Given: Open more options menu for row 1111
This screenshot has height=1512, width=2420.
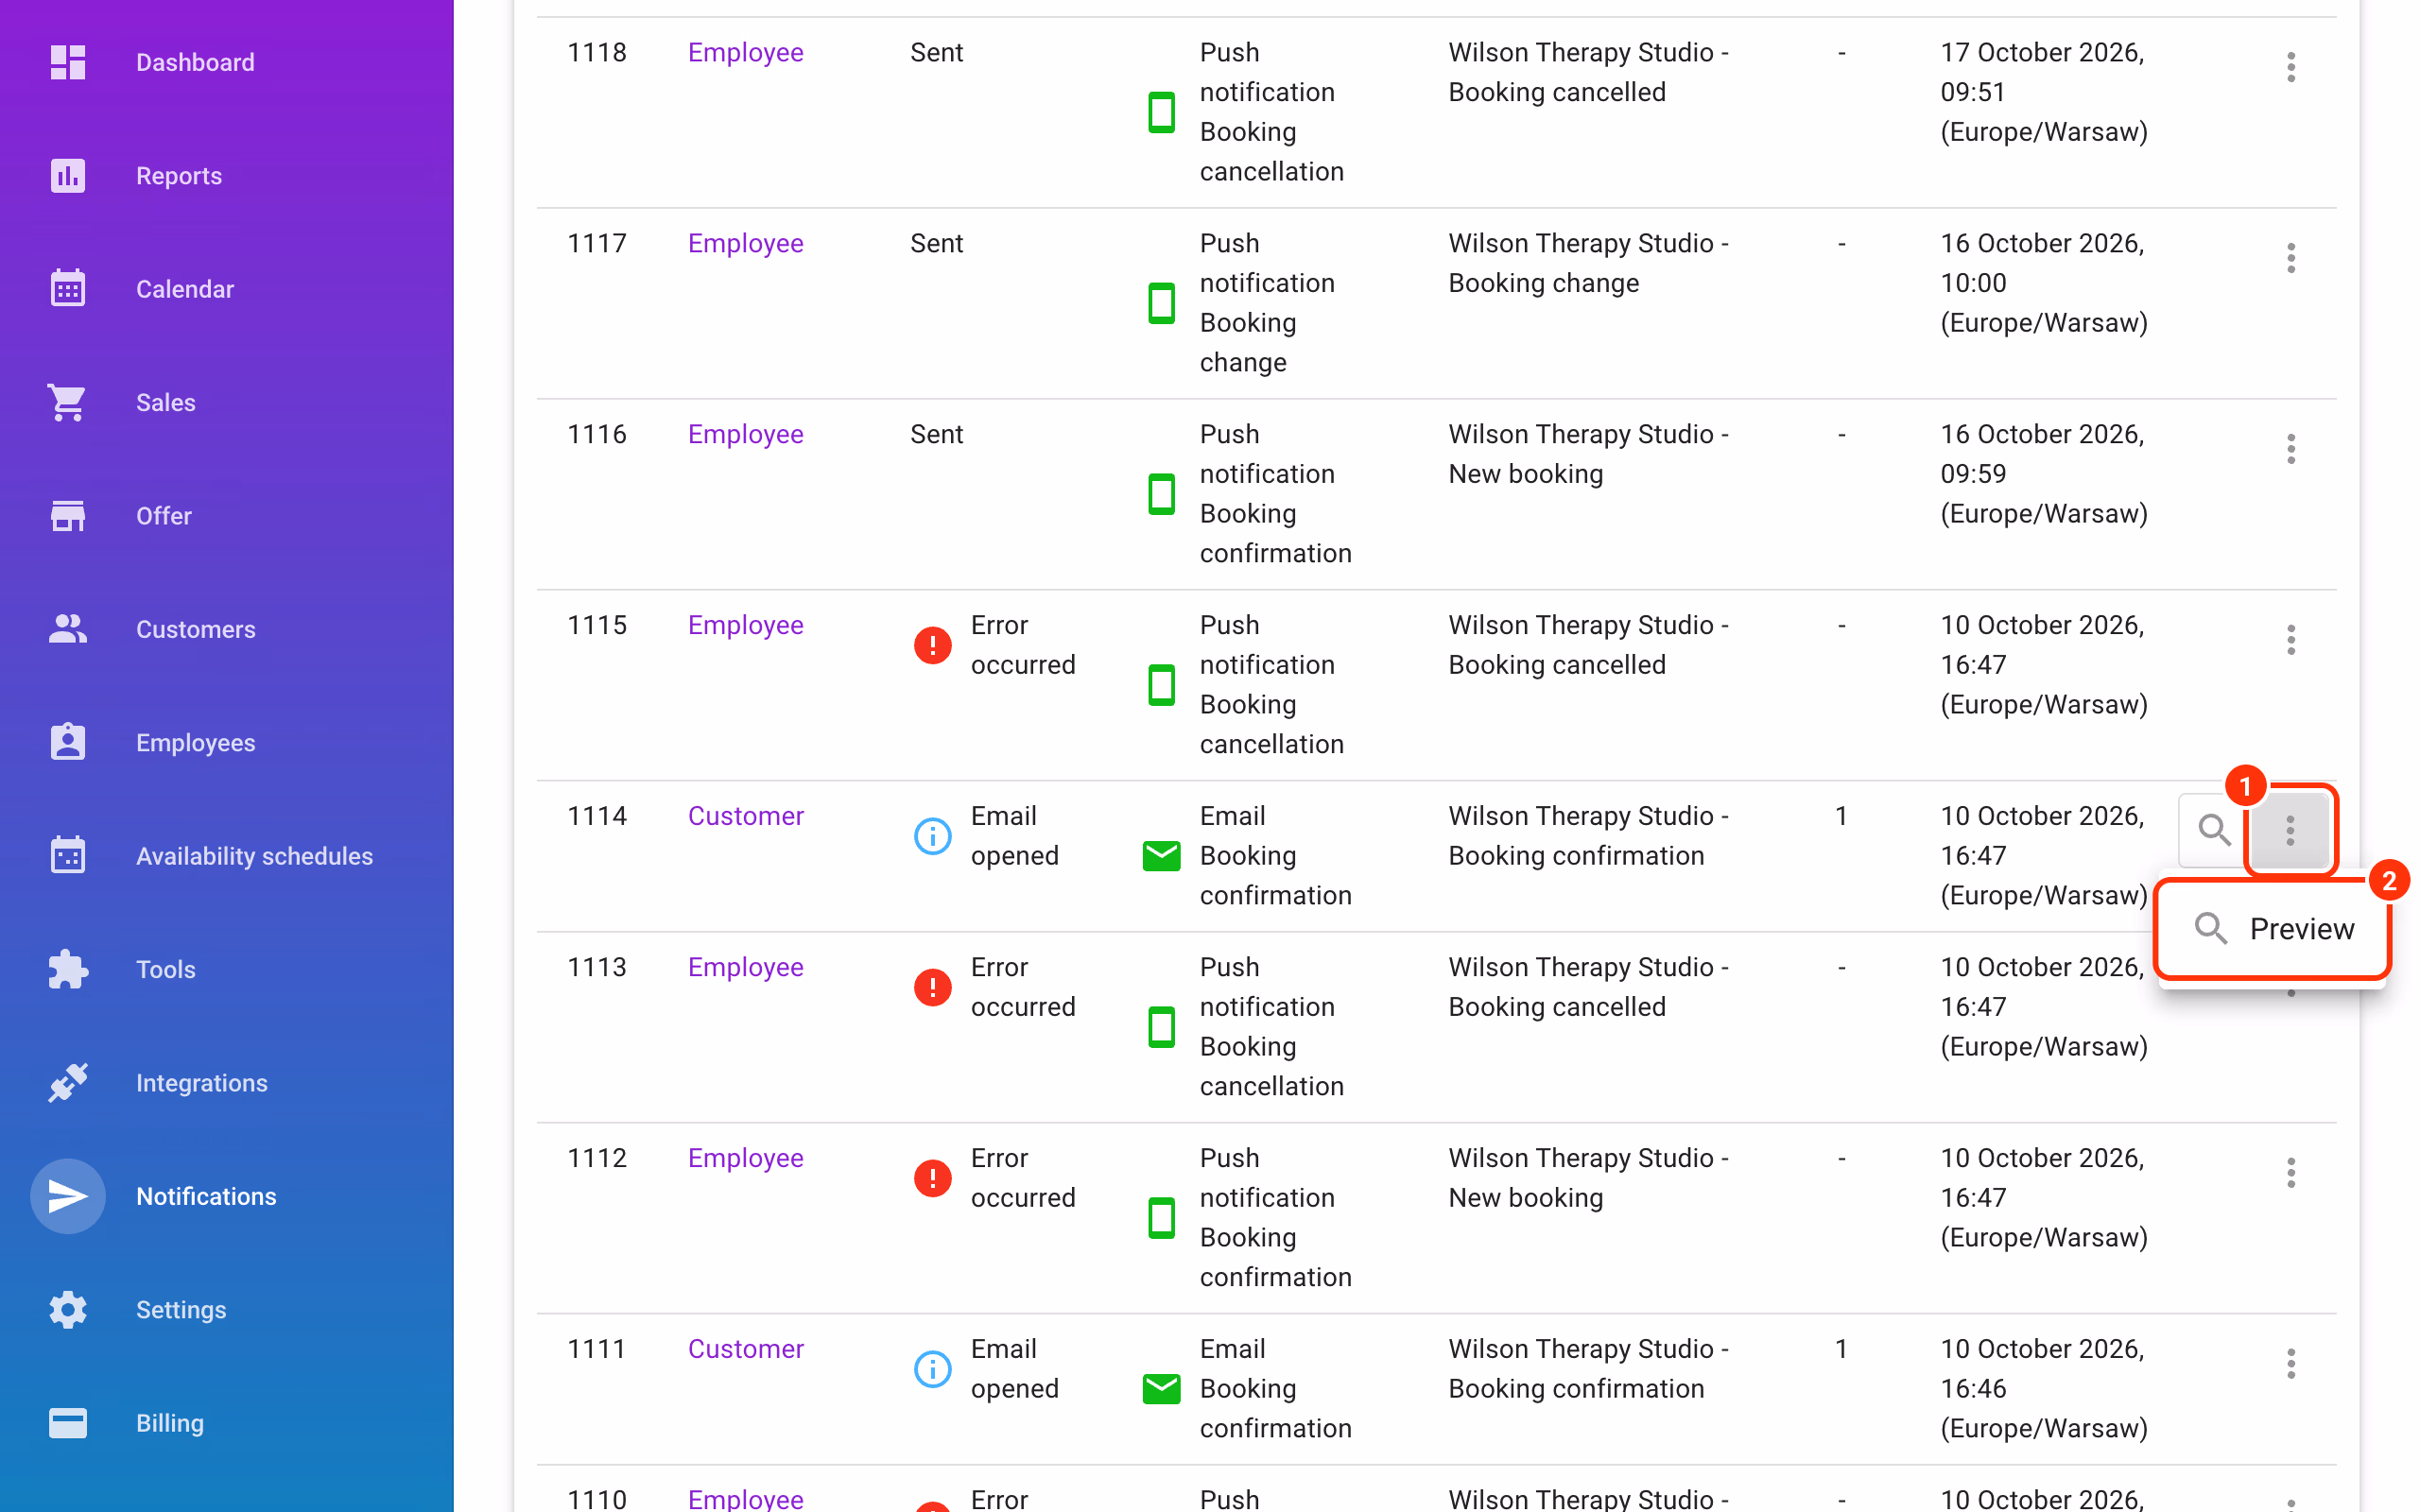Looking at the screenshot, I should 2290,1364.
